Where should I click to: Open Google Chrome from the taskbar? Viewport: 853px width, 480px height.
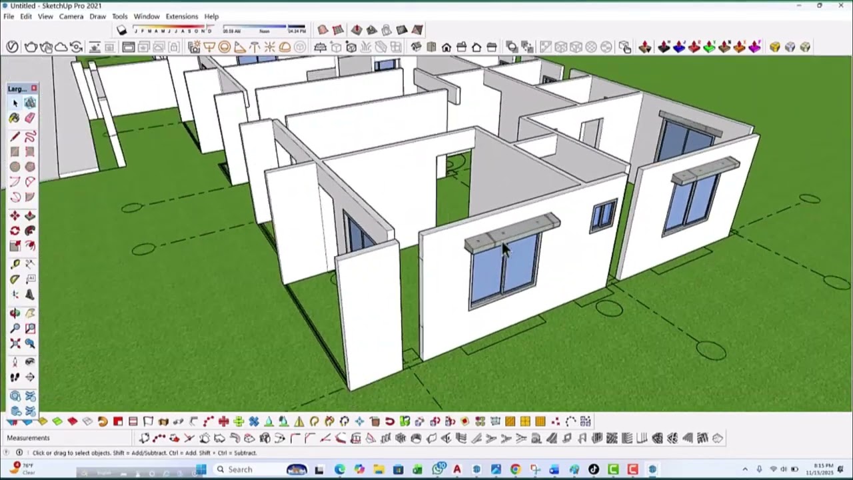coord(516,469)
